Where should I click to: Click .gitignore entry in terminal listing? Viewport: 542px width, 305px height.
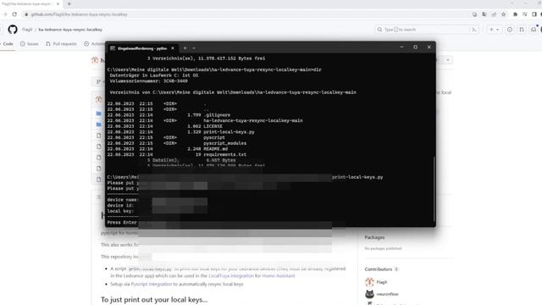pos(217,115)
